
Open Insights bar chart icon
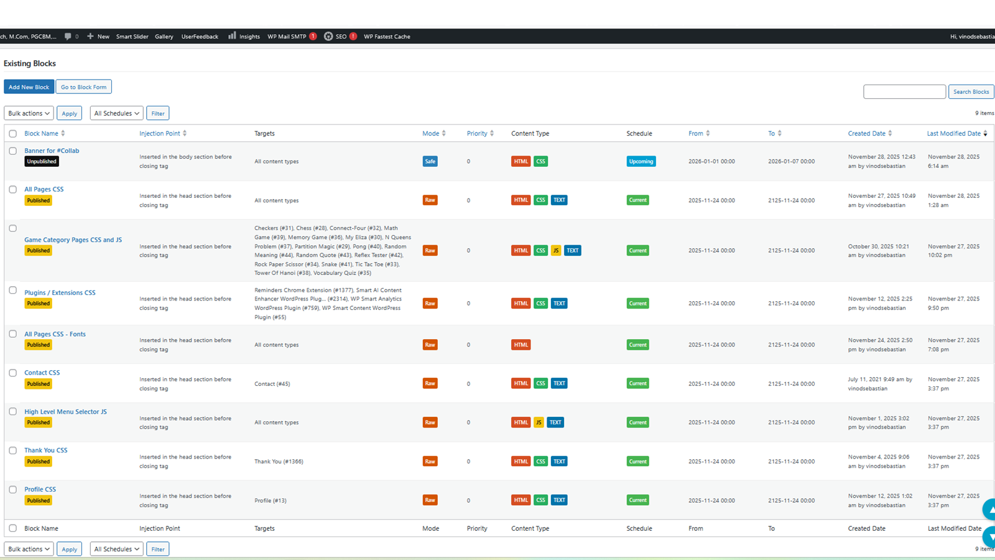232,36
